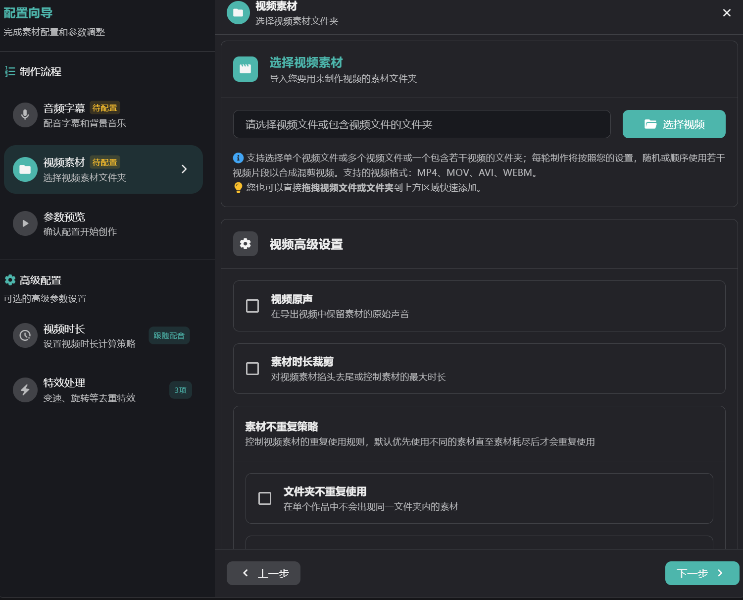Click the gear icon beside 视频高级设置
Viewport: 743px width, 600px height.
pyautogui.click(x=246, y=244)
